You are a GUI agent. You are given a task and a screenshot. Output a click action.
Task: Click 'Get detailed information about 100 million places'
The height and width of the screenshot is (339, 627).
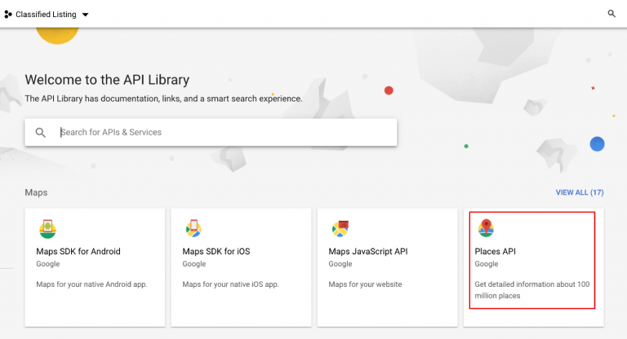(x=532, y=290)
